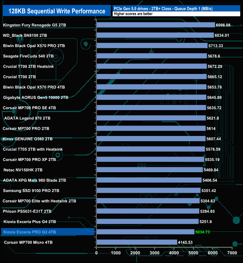Select the 'Samsung SSD 9100 PRO 2TB' label
The image size is (243, 263).
[x=31, y=191]
